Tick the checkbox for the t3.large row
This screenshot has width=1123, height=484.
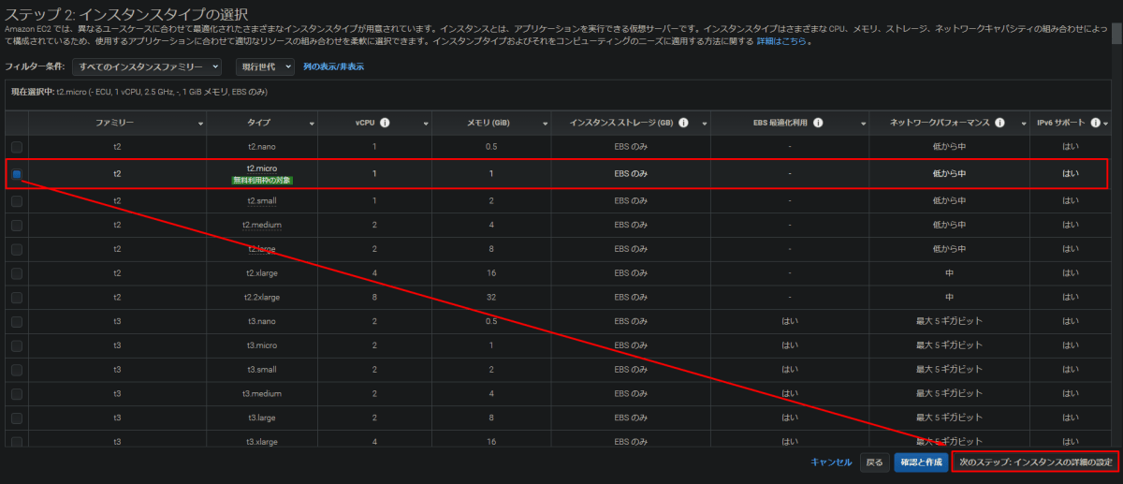(x=17, y=418)
